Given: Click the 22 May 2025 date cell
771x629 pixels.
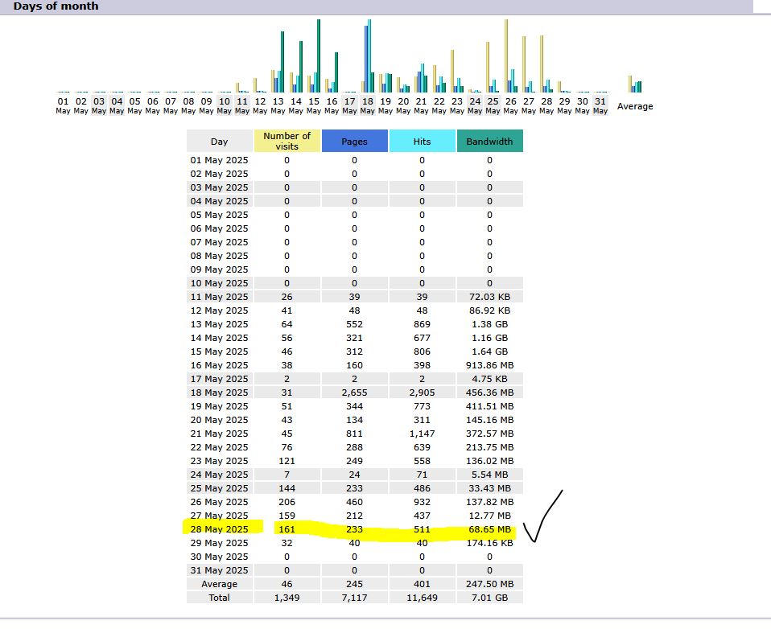Looking at the screenshot, I should (219, 447).
